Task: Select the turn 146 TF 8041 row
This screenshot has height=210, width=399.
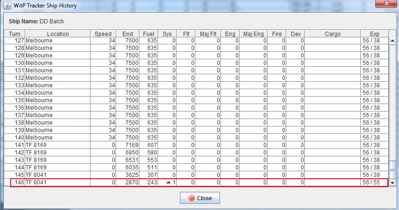Action: (199, 182)
